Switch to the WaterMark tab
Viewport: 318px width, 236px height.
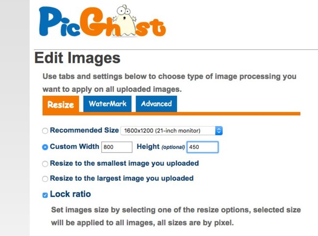108,104
